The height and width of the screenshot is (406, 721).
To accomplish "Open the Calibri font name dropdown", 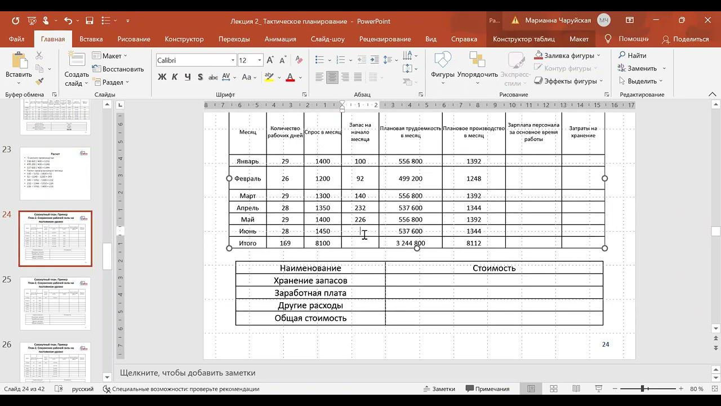I will click(233, 60).
